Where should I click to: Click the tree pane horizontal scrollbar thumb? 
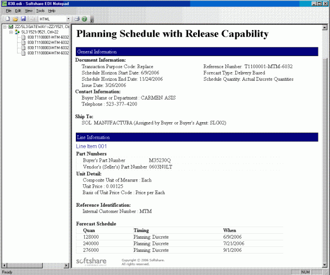click(x=25, y=266)
